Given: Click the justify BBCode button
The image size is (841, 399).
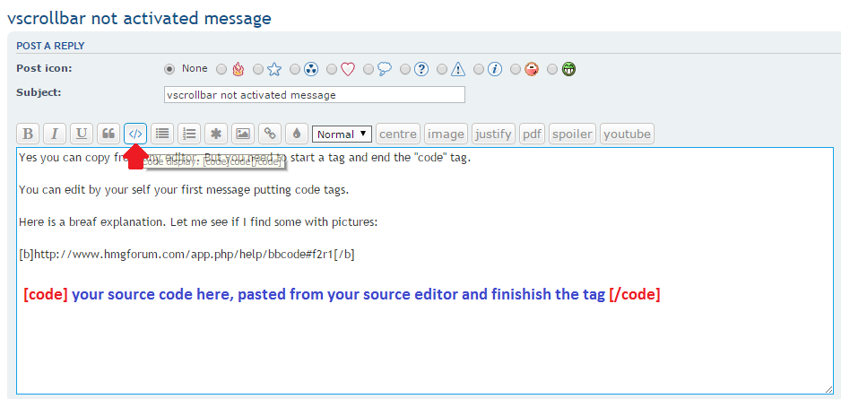Looking at the screenshot, I should (493, 134).
